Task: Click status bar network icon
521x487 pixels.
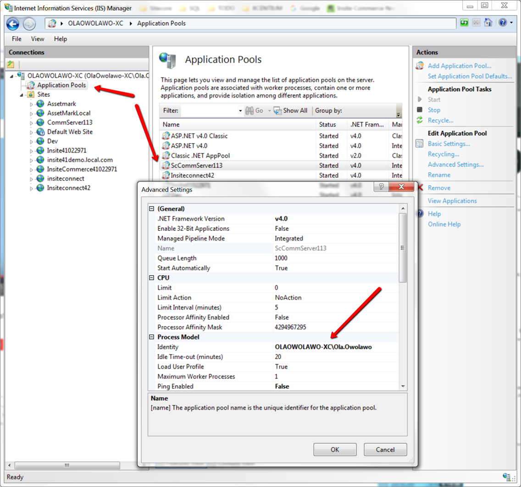Action: coord(506,477)
